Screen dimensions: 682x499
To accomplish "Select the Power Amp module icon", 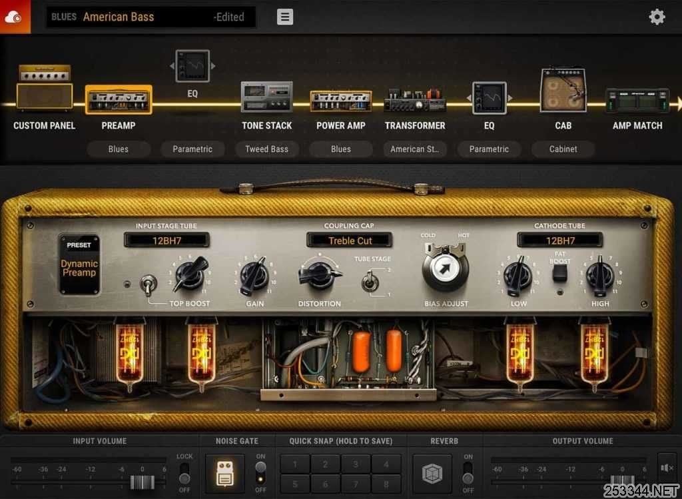I will point(340,101).
